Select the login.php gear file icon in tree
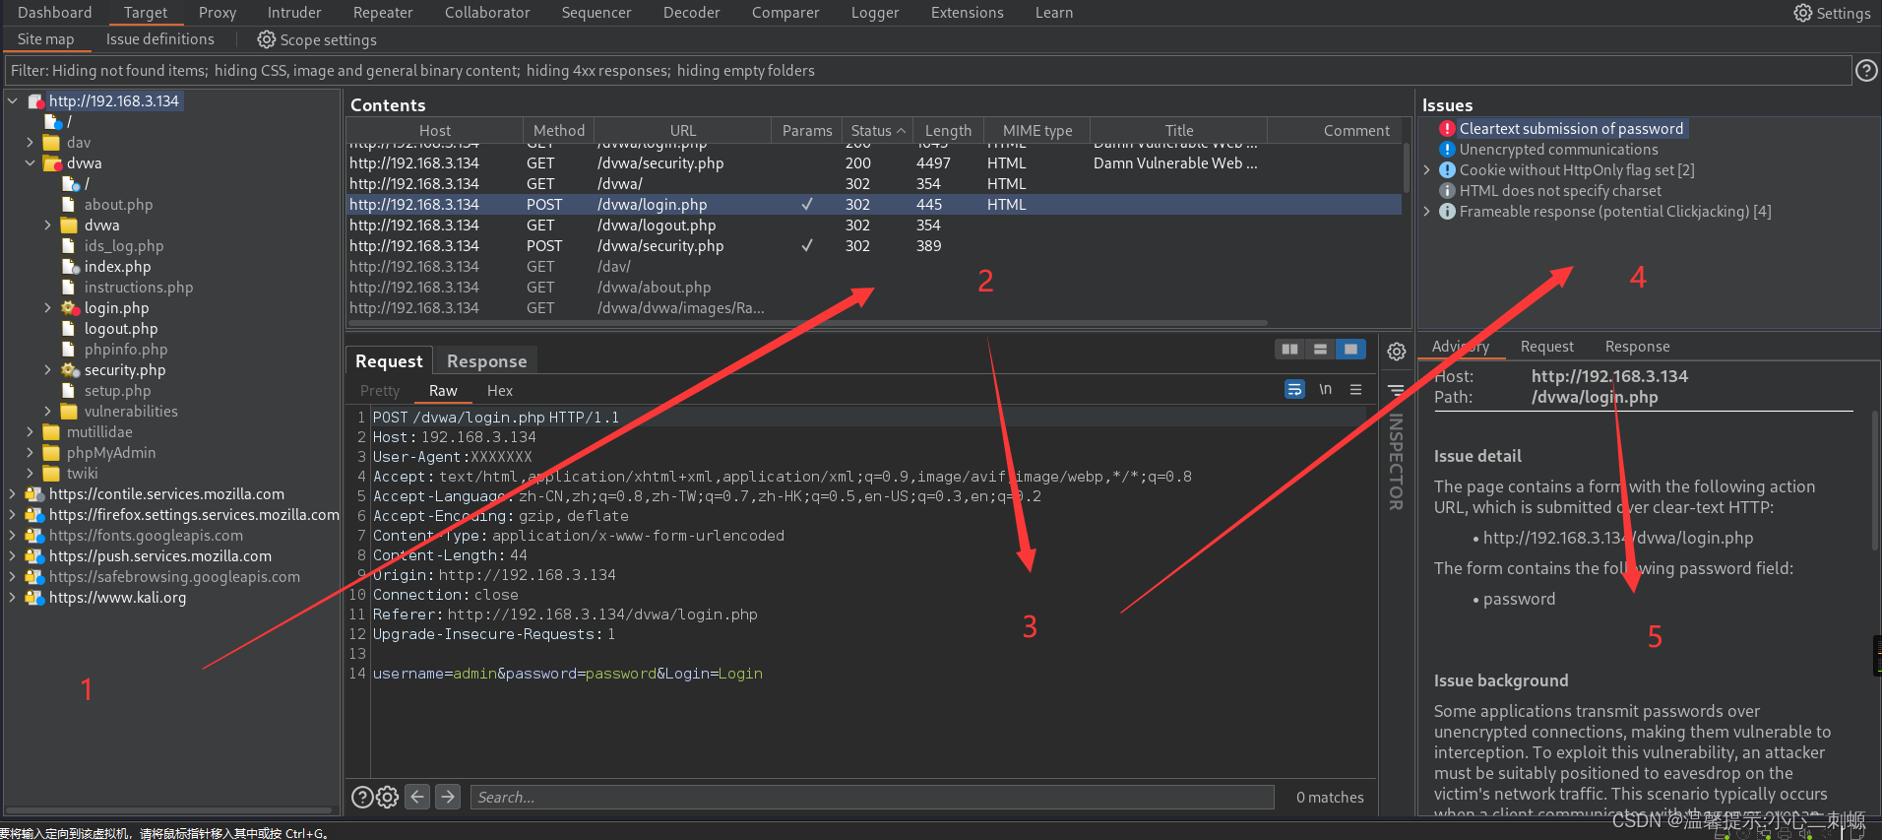The width and height of the screenshot is (1882, 840). point(70,308)
